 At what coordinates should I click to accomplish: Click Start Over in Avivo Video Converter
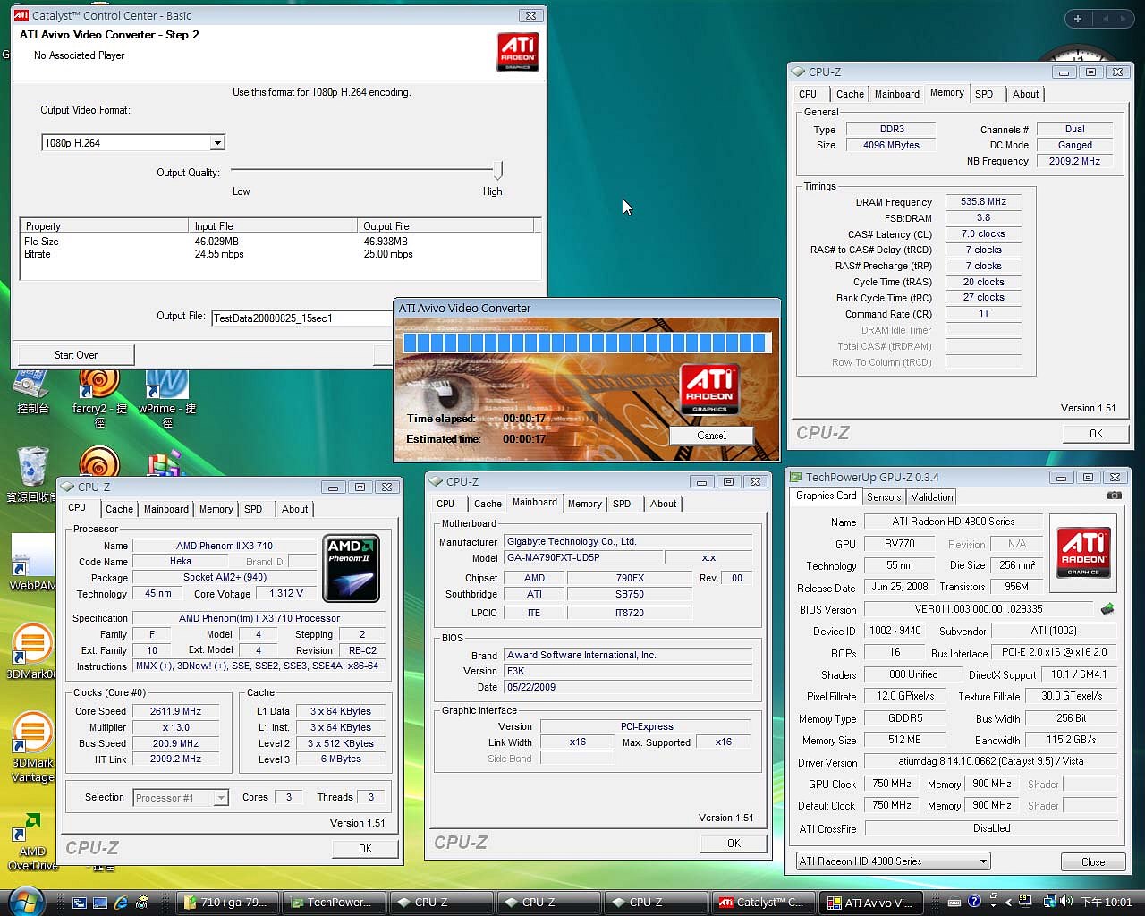click(x=76, y=355)
